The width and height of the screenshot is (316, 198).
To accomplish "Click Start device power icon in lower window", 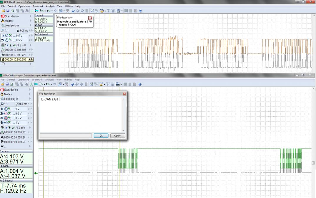I will coord(2,90).
